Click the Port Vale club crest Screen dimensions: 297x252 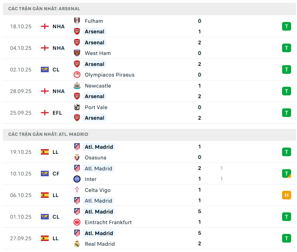[77, 107]
